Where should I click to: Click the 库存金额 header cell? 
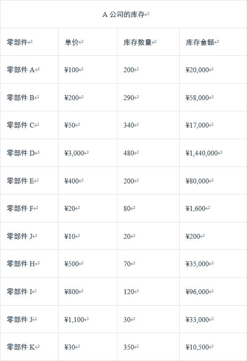coord(213,42)
